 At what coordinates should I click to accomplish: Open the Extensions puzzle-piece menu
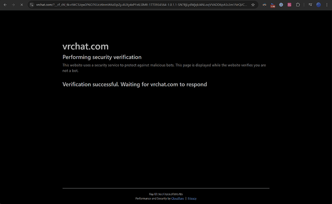(298, 5)
